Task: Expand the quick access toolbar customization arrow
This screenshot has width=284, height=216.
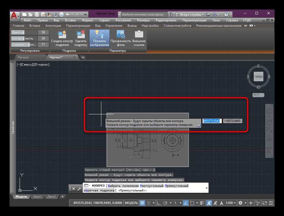Action: point(85,14)
